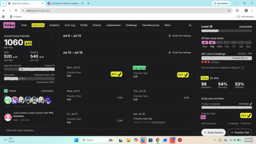The width and height of the screenshot is (256, 144).
Task: Select the All friends filter
Action: [6, 91]
